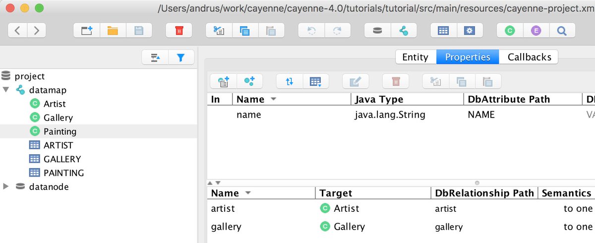595x243 pixels.
Task: Click the edit pencil icon in Properties toolbar
Action: click(x=356, y=81)
